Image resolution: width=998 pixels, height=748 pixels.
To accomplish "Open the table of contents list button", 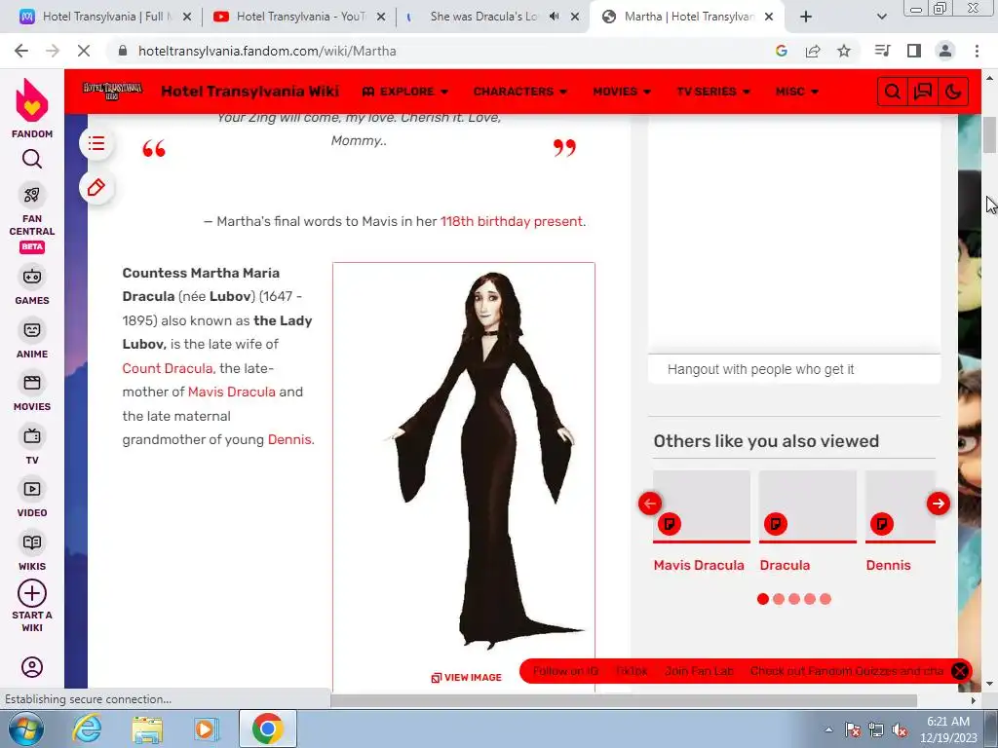I will [x=96, y=144].
